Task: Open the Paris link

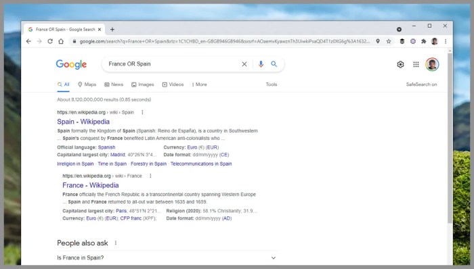Action: click(x=121, y=211)
